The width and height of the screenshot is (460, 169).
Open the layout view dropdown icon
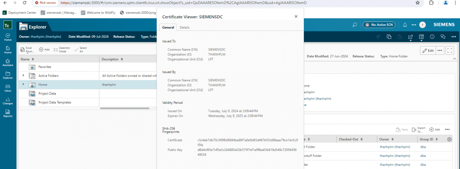click(421, 37)
